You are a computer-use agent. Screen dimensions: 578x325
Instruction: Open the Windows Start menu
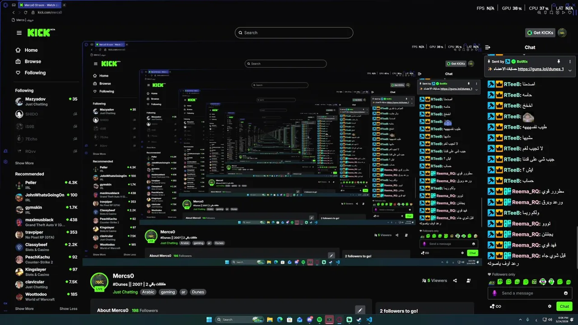[209, 320]
